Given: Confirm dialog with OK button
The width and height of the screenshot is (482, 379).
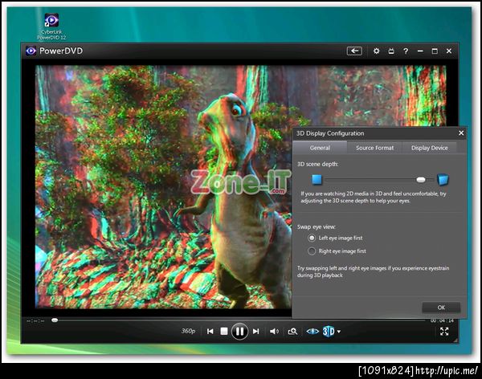Looking at the screenshot, I should pyautogui.click(x=441, y=308).
